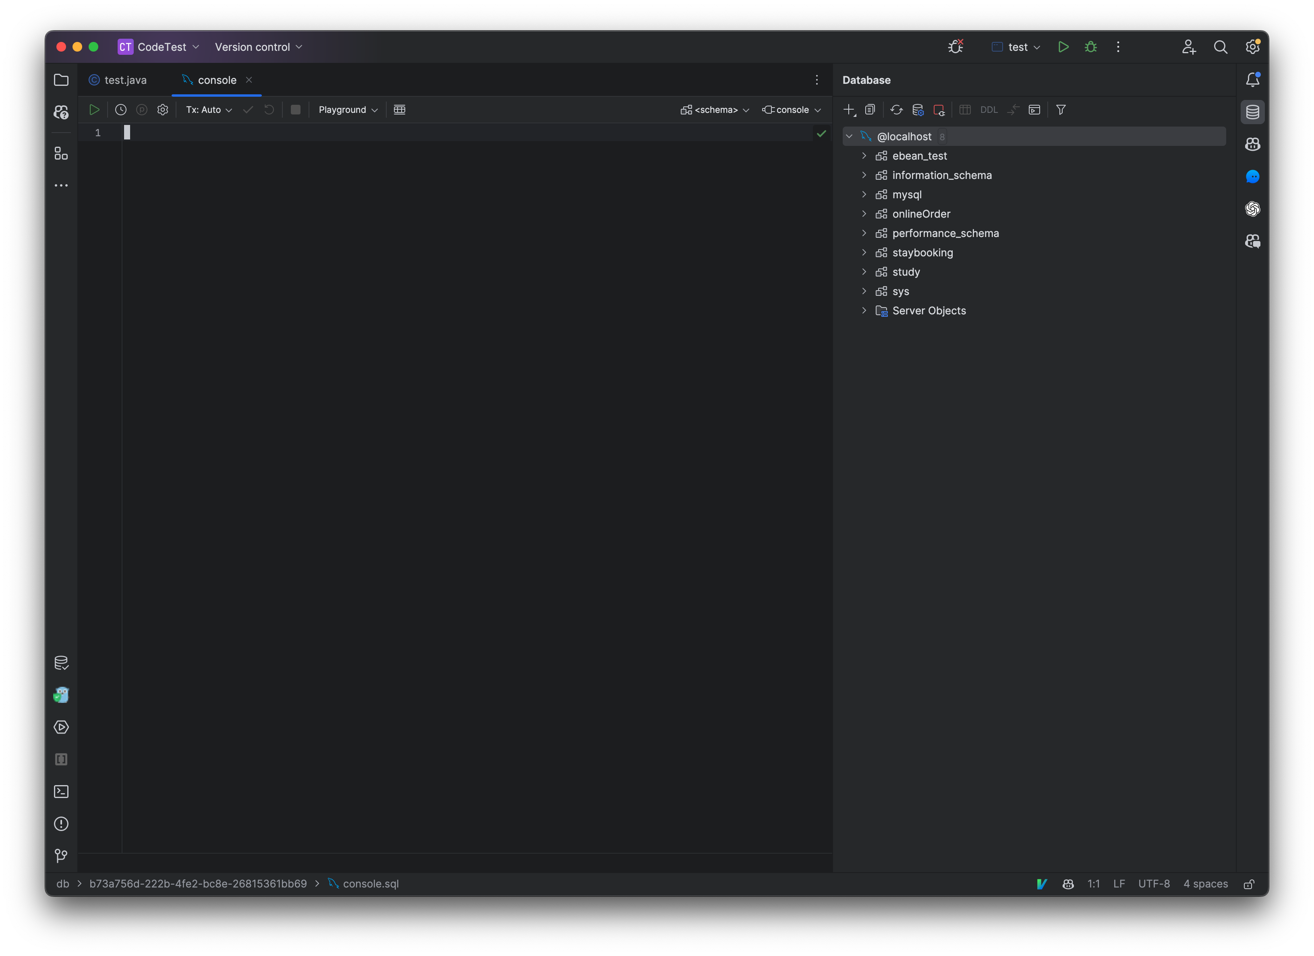Open the Terminal tool window
This screenshot has width=1314, height=956.
[61, 791]
